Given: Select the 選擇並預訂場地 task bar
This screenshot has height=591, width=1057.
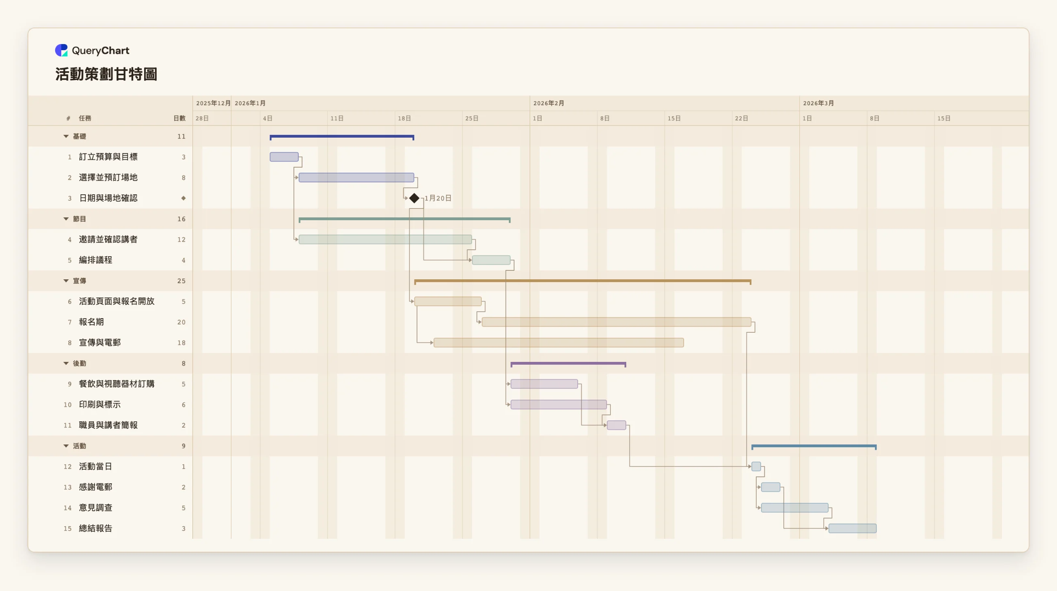Looking at the screenshot, I should click(x=356, y=177).
